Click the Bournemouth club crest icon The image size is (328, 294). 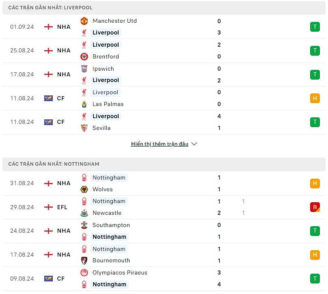tap(84, 260)
